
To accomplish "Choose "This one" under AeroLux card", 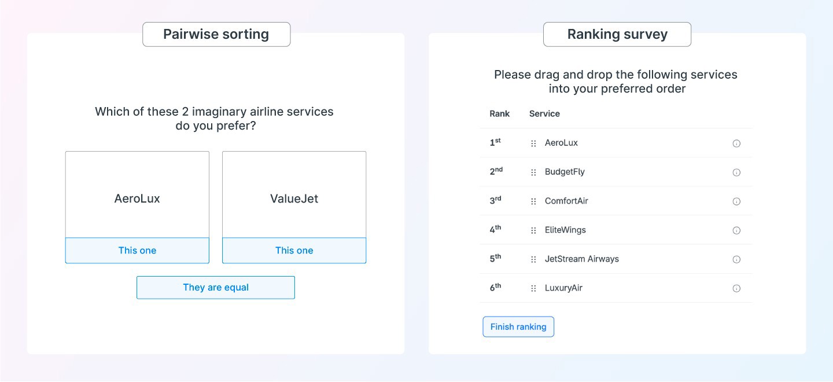I will click(x=137, y=251).
